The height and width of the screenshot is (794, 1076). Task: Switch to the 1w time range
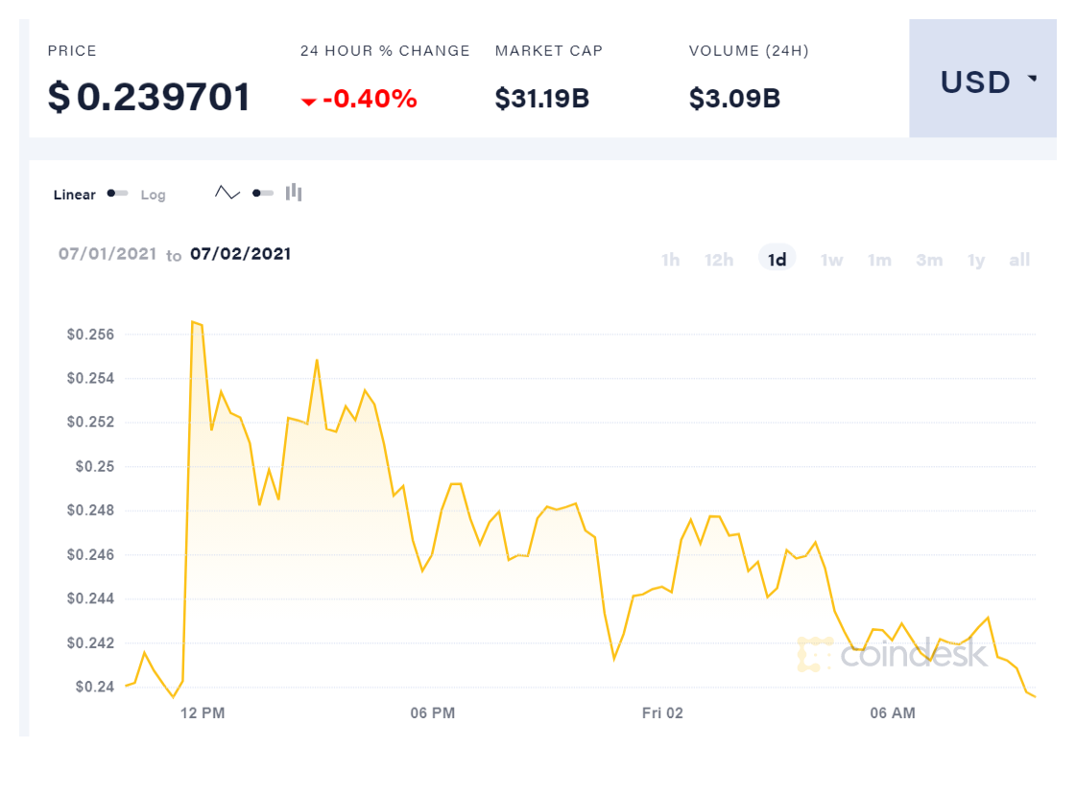831,260
